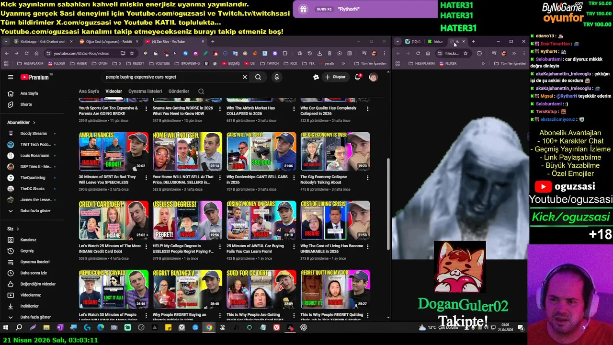The image size is (613, 345).
Task: Open ChatGPT app from the taskbar
Action: (303, 328)
